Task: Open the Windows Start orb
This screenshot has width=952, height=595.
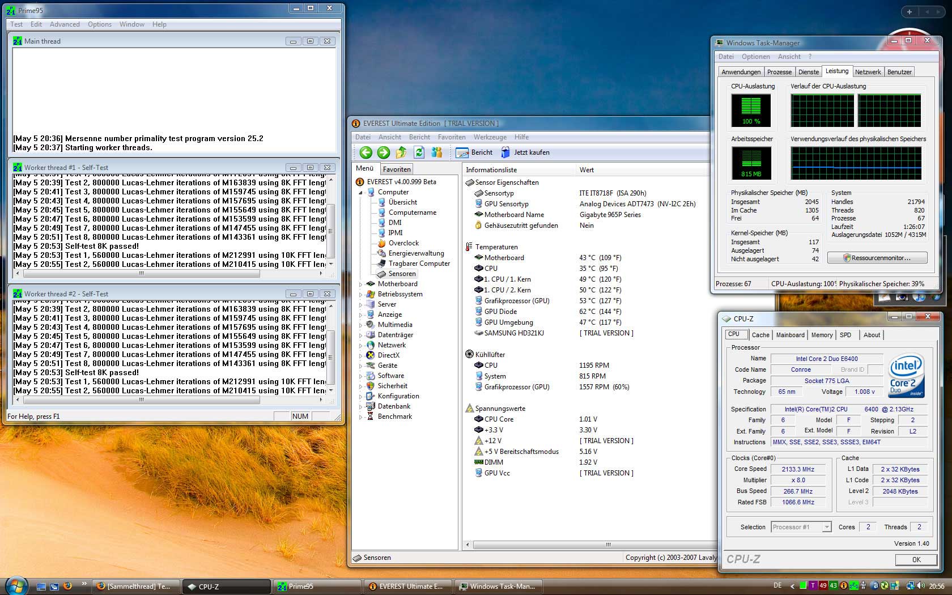Action: (x=16, y=586)
